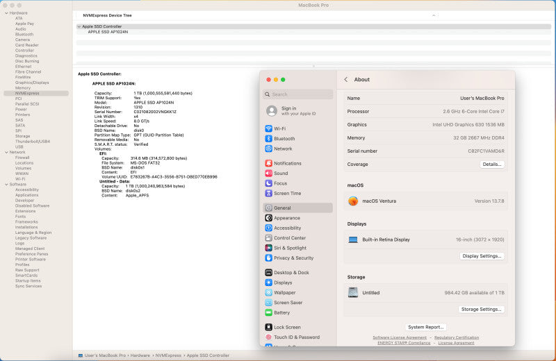
Task: Select Firewall under Network section
Action: (22, 158)
